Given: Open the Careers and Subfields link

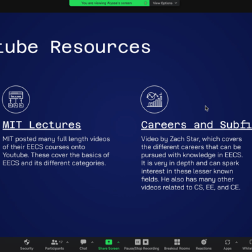Looking at the screenshot, I should click(196, 125).
